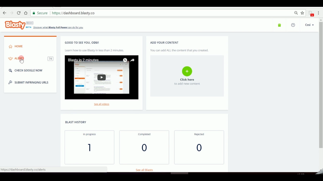The image size is (323, 181).
Task: Open the Chrome three-dot menu
Action: coord(318,13)
